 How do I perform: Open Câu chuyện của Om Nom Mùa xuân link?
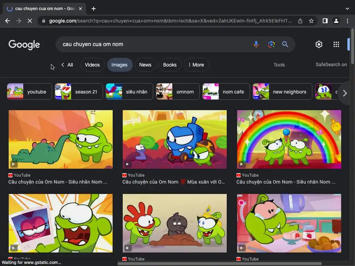173,182
